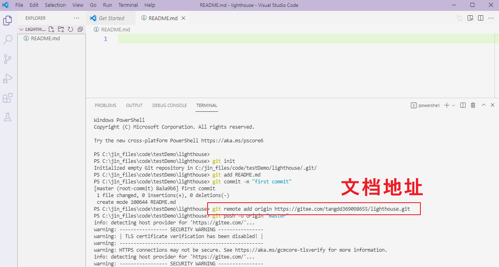The image size is (499, 267).
Task: Click the EXPLORER panel title
Action: tap(35, 18)
